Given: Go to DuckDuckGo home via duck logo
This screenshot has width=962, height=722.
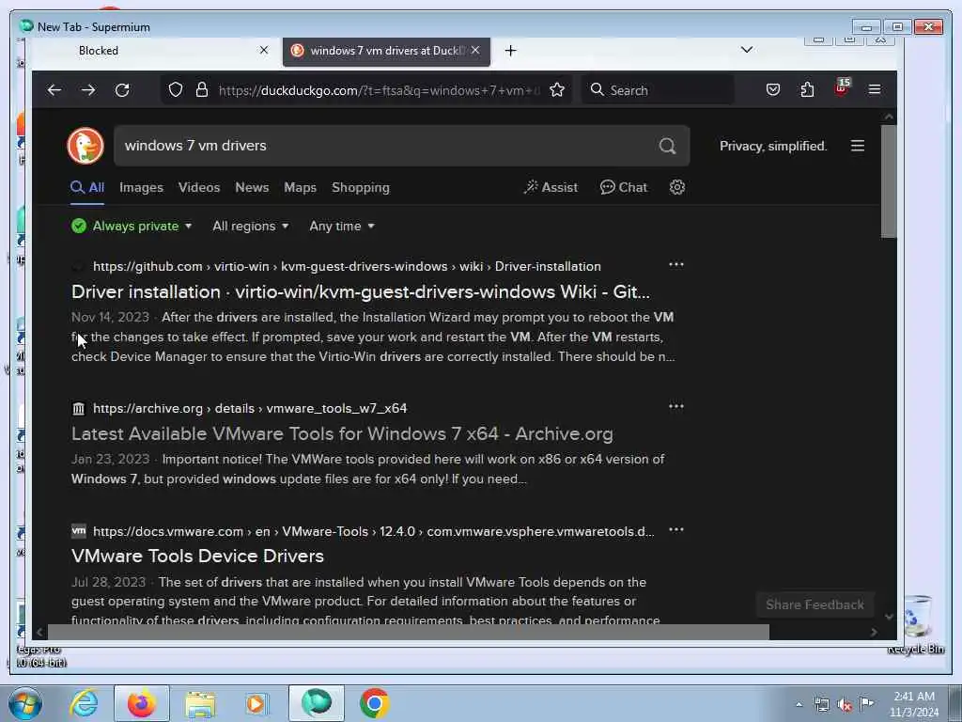Looking at the screenshot, I should coord(85,146).
